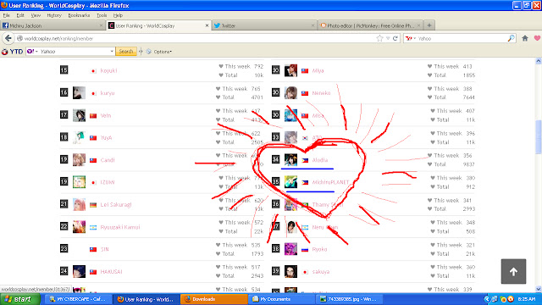Switch to the Twitter tab
The image size is (542, 305).
(x=264, y=25)
